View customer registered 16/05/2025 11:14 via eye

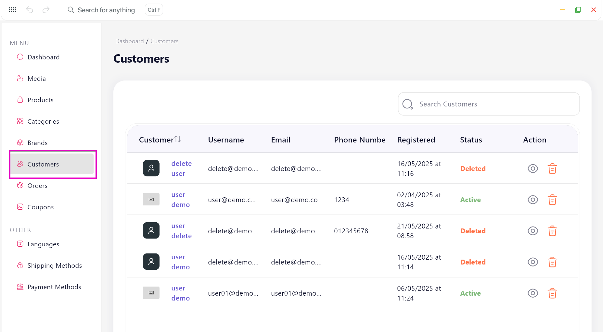click(533, 262)
